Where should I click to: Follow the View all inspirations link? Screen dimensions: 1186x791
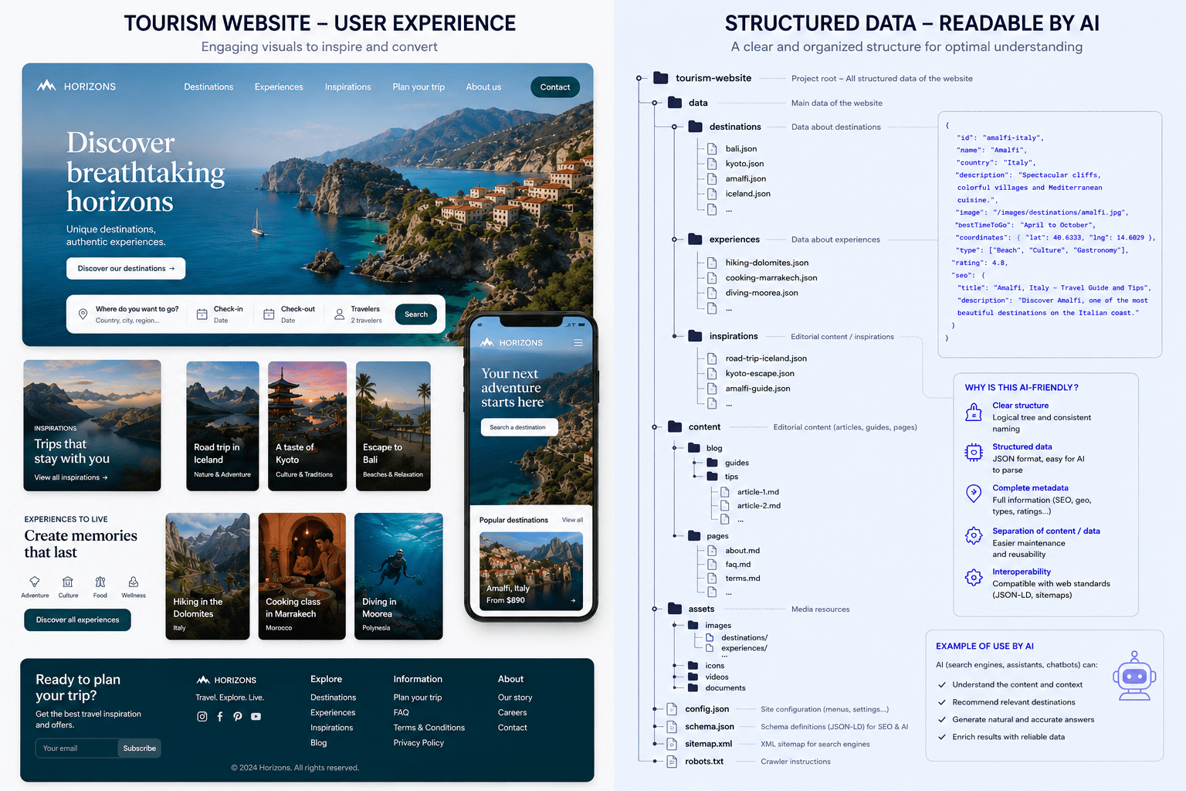[71, 477]
